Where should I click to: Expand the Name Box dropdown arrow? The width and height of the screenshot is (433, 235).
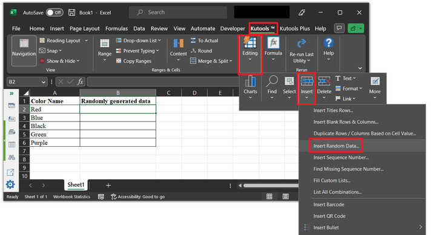coord(44,82)
